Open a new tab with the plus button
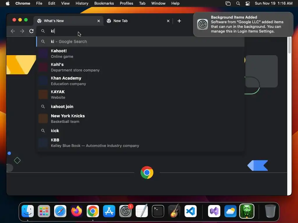 pos(179,21)
